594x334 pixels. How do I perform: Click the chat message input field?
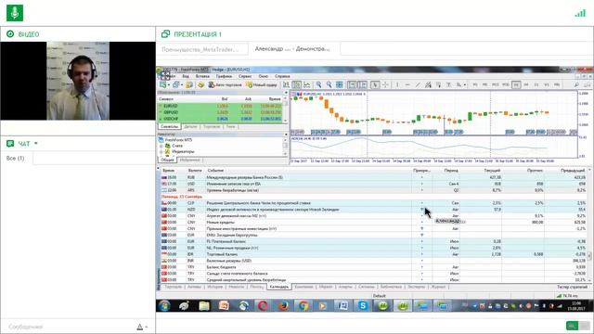[x=68, y=327]
